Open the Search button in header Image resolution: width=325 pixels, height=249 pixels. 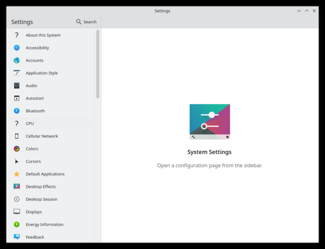(86, 22)
